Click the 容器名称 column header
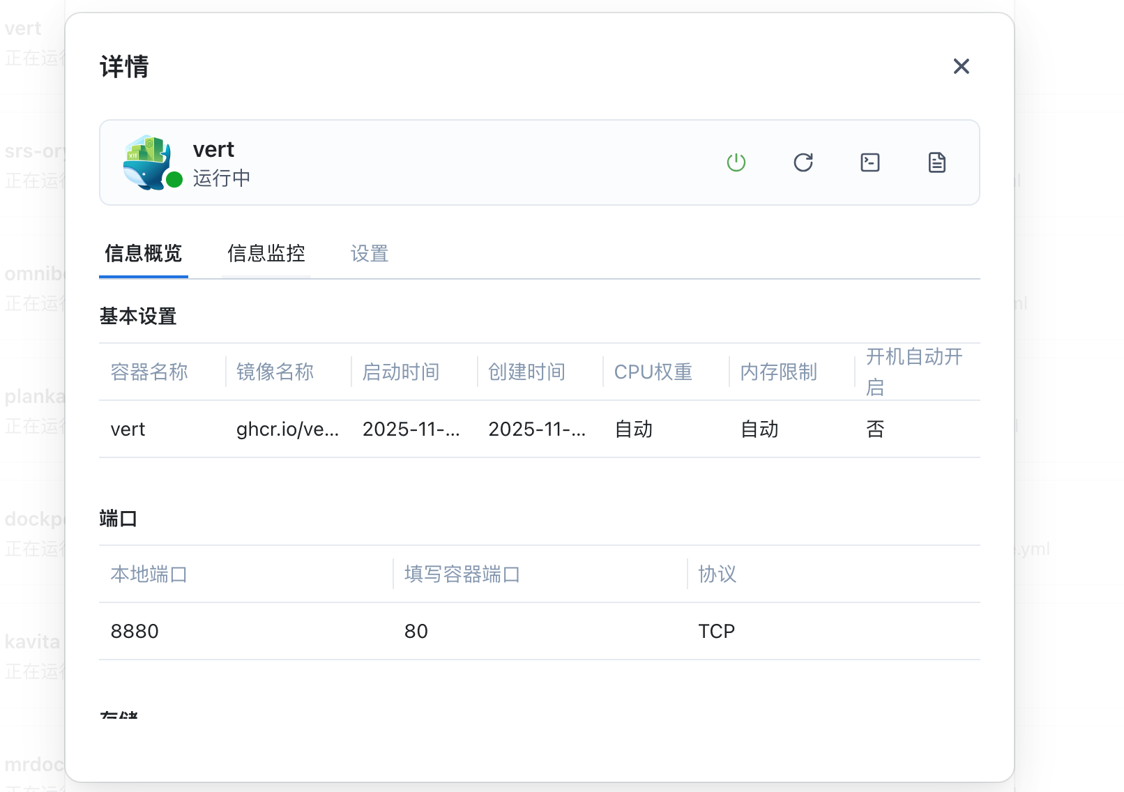 click(149, 372)
